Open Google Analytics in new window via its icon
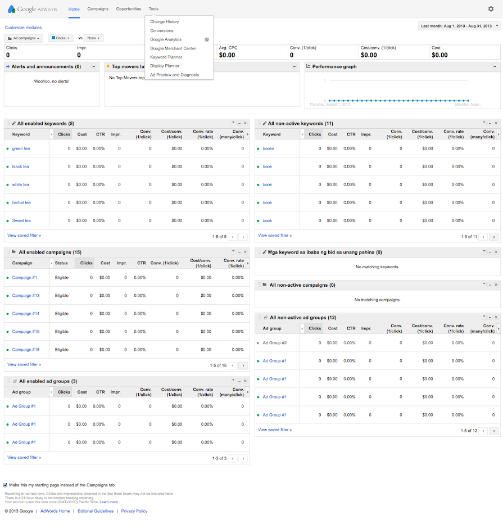Viewport: 503px width, 528px height. coord(206,40)
